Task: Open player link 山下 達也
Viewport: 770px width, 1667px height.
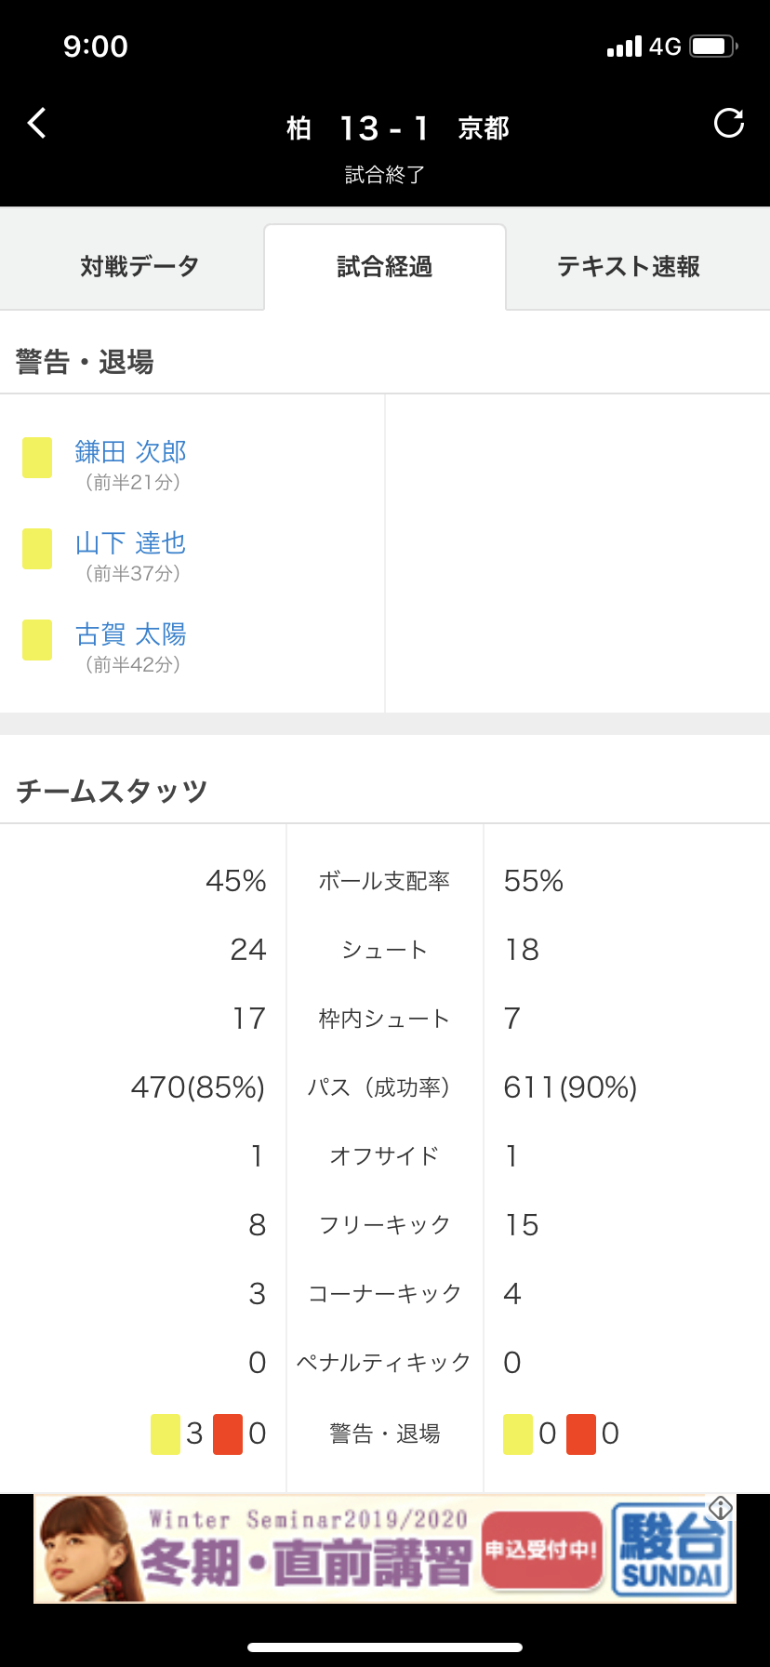Action: pyautogui.click(x=131, y=543)
